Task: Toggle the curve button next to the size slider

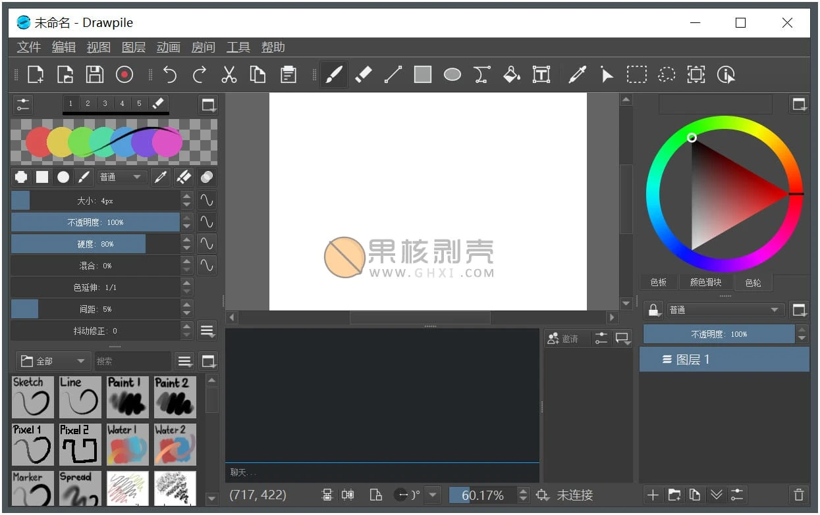Action: [x=207, y=200]
